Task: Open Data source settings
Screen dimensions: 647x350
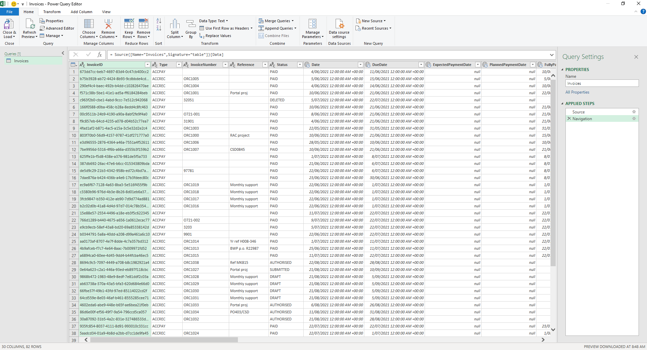Action: click(339, 28)
